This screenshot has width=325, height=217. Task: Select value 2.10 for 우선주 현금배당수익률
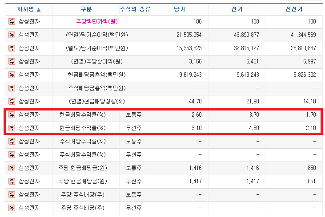pyautogui.click(x=311, y=128)
